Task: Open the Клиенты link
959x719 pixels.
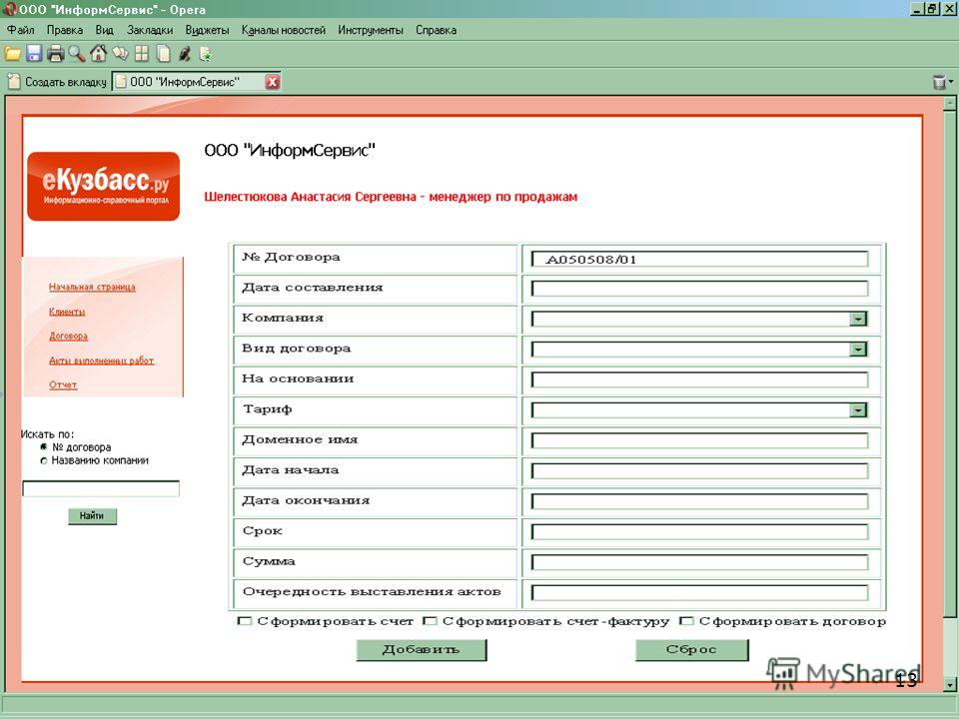Action: (67, 312)
